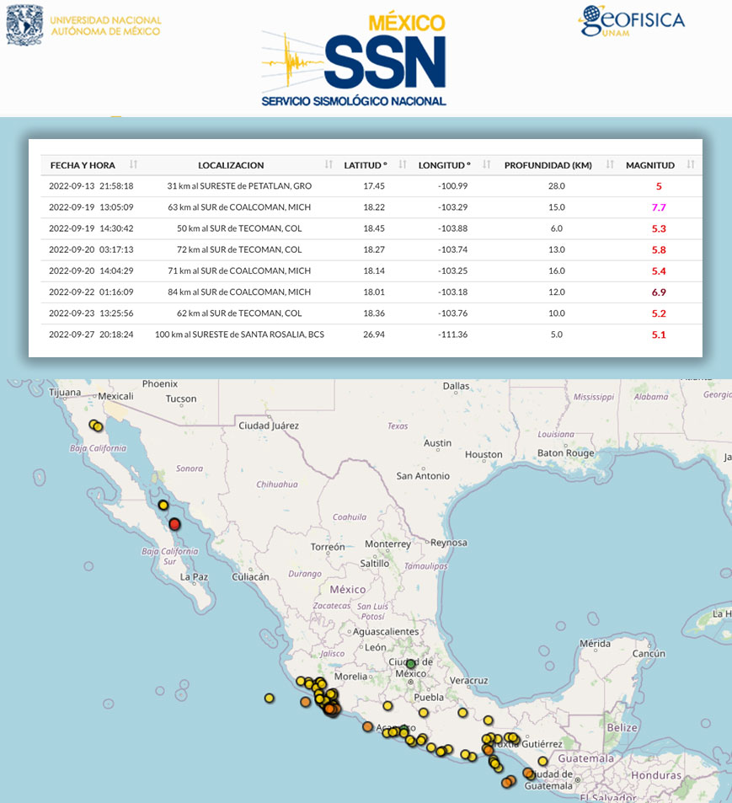
Task: Click the LOCALIZACION column header
Action: point(231,165)
